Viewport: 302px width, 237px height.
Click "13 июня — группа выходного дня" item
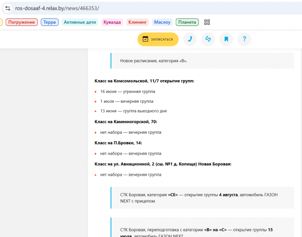[x=133, y=111]
